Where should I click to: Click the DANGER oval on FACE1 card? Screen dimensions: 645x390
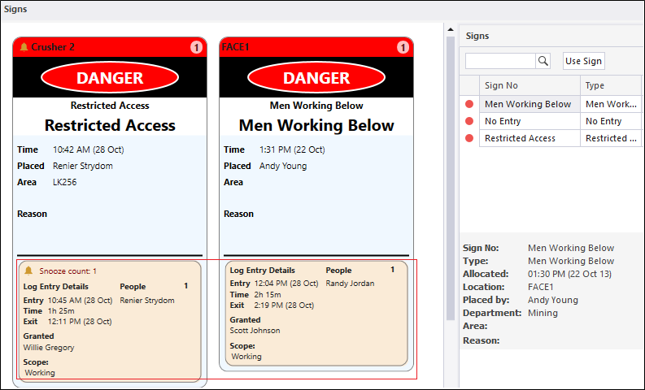pos(316,78)
